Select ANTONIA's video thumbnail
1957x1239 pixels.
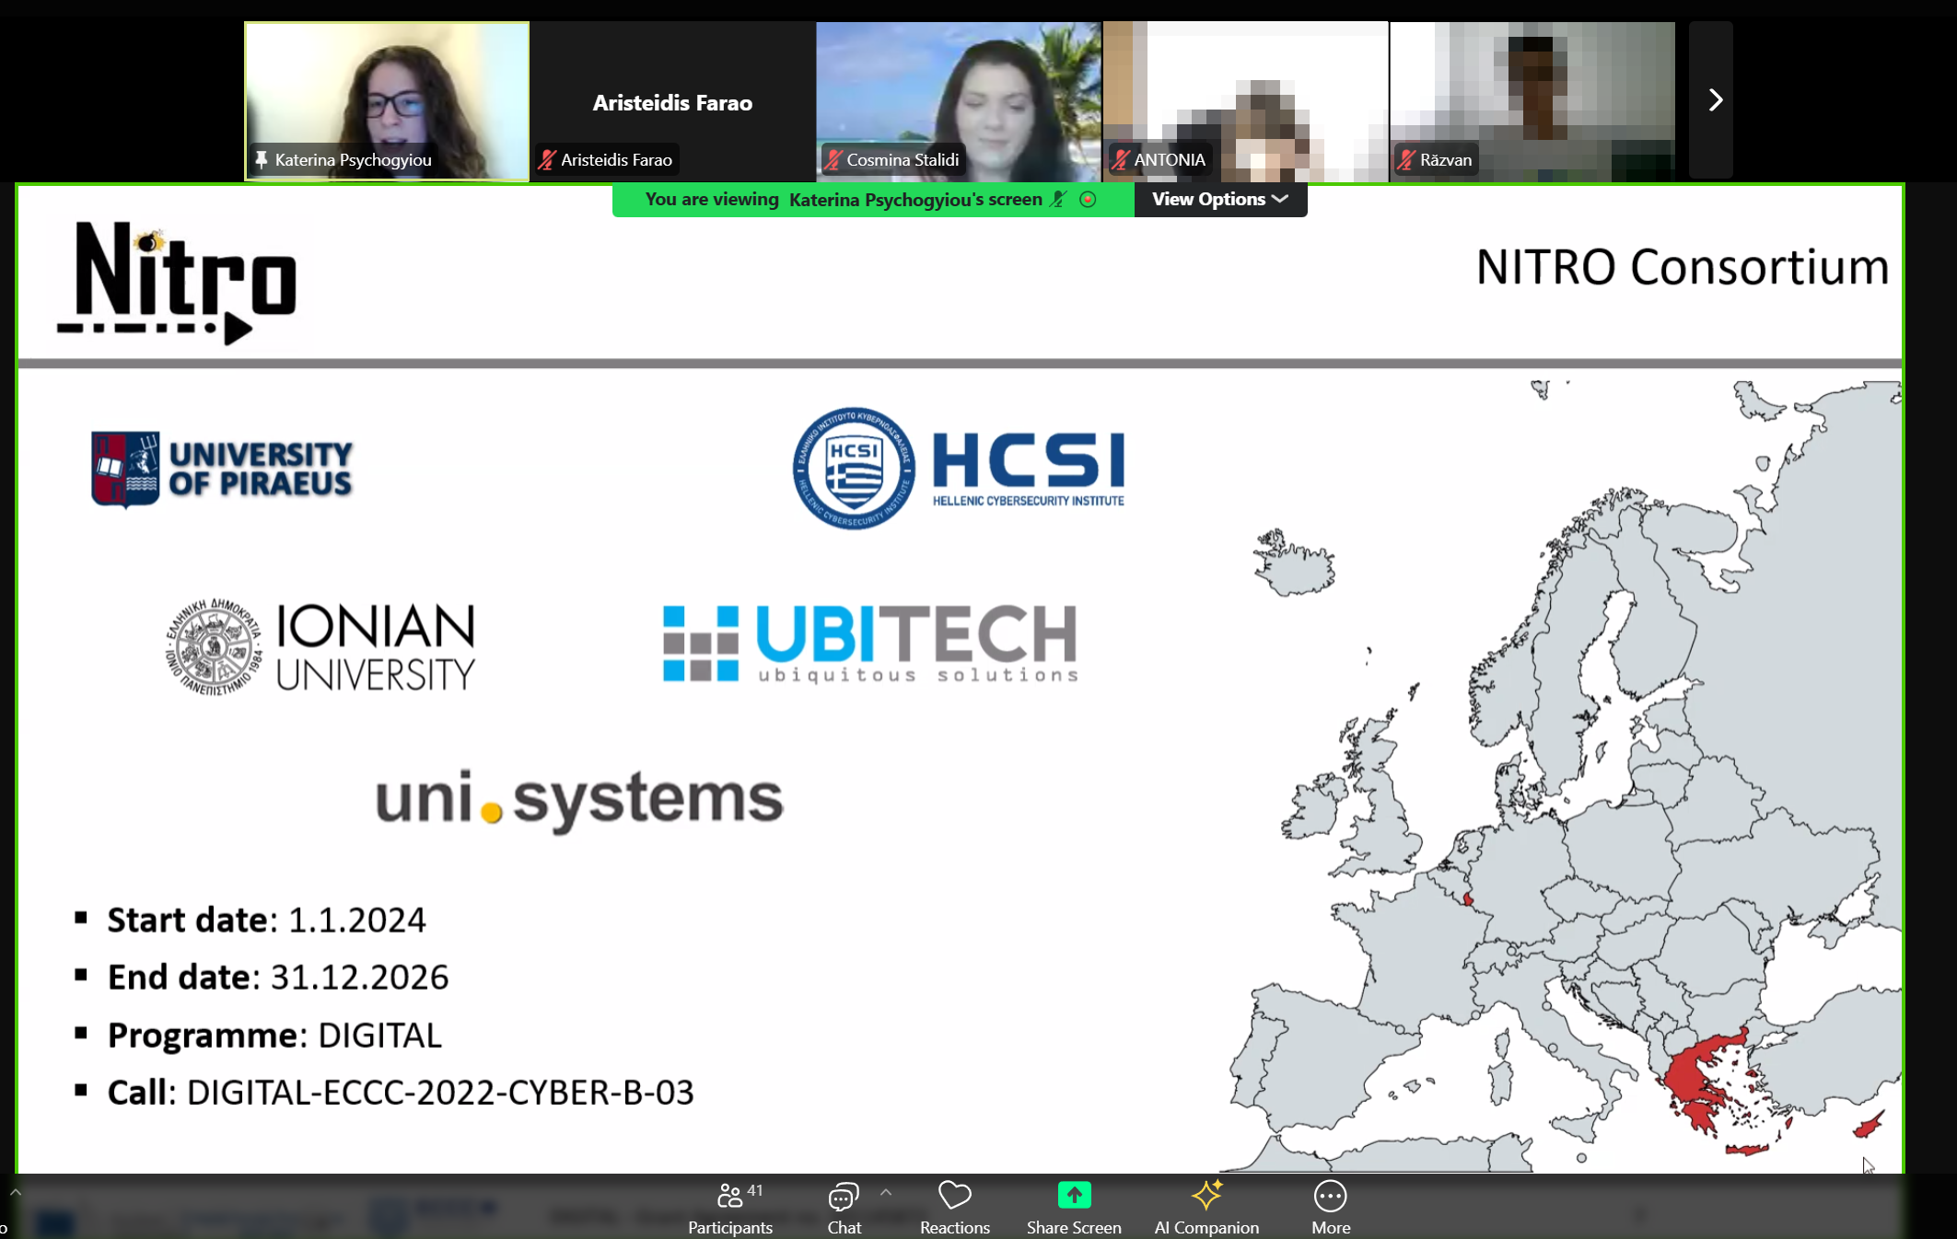click(1245, 100)
